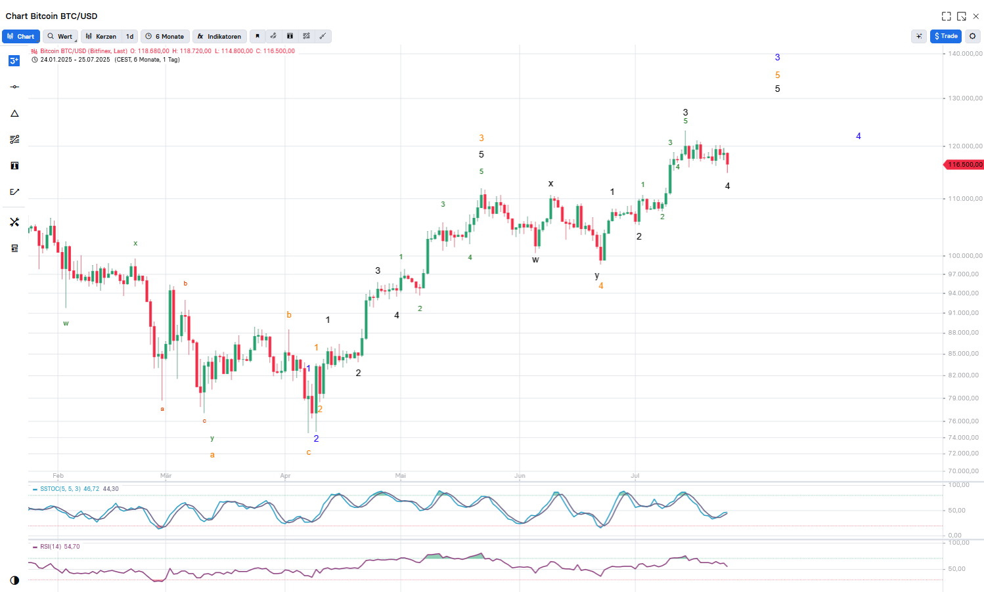The height and width of the screenshot is (592, 984).
Task: Select the Elliott wave count tool
Action: pos(14,60)
